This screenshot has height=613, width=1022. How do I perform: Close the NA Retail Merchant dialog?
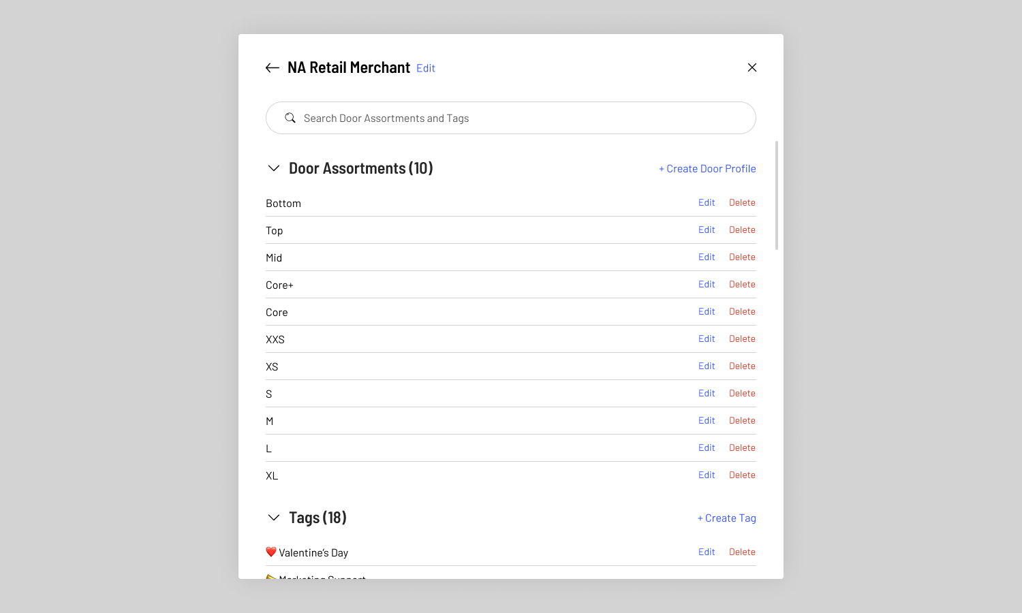pos(752,67)
